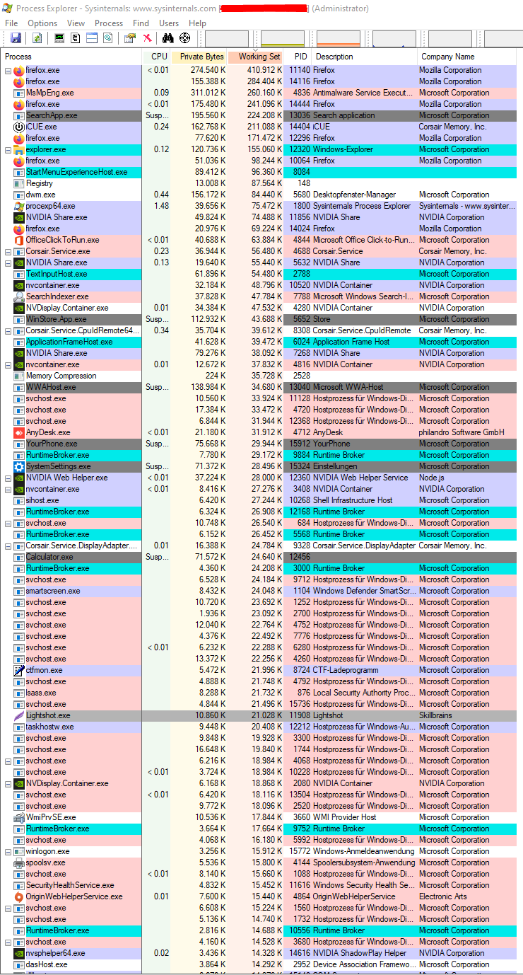Click the procexp64.exe process icon
This screenshot has width=523, height=975.
point(19,206)
